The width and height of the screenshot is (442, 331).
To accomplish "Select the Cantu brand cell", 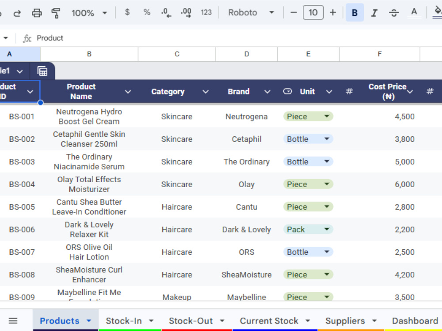I will (247, 207).
